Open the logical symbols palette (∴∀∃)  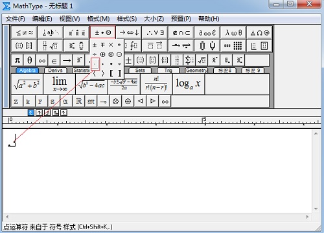[x=155, y=32]
